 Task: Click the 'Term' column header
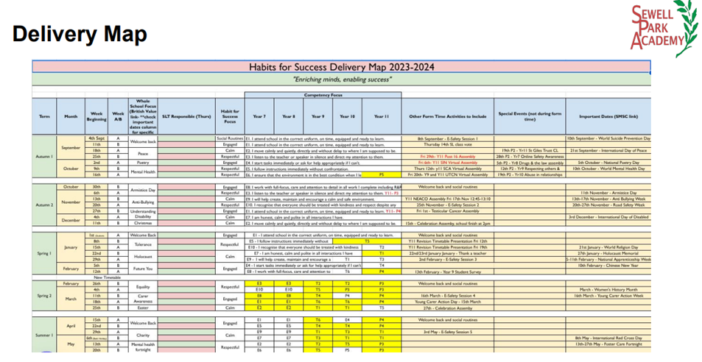(44, 116)
